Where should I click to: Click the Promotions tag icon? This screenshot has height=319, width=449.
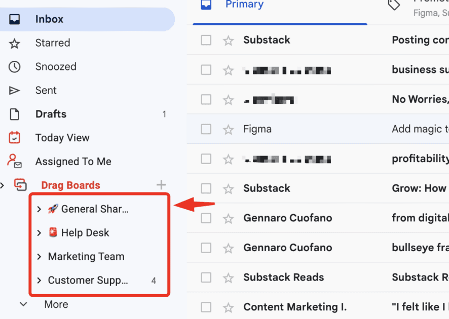click(x=394, y=4)
